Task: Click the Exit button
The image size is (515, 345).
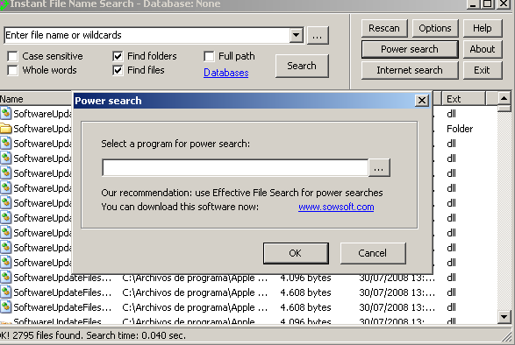Action: click(483, 70)
